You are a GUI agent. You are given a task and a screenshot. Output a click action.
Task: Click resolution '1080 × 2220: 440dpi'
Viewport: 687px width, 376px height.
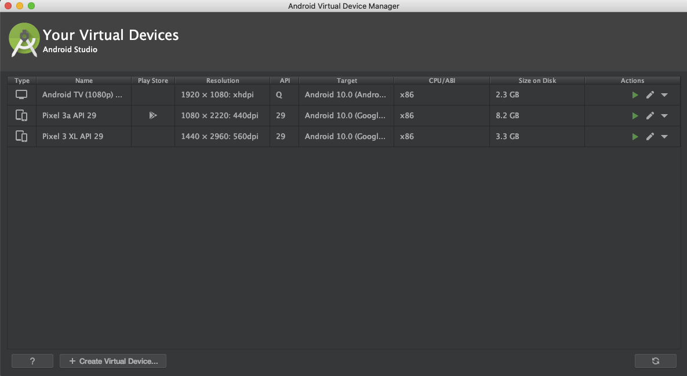click(220, 115)
